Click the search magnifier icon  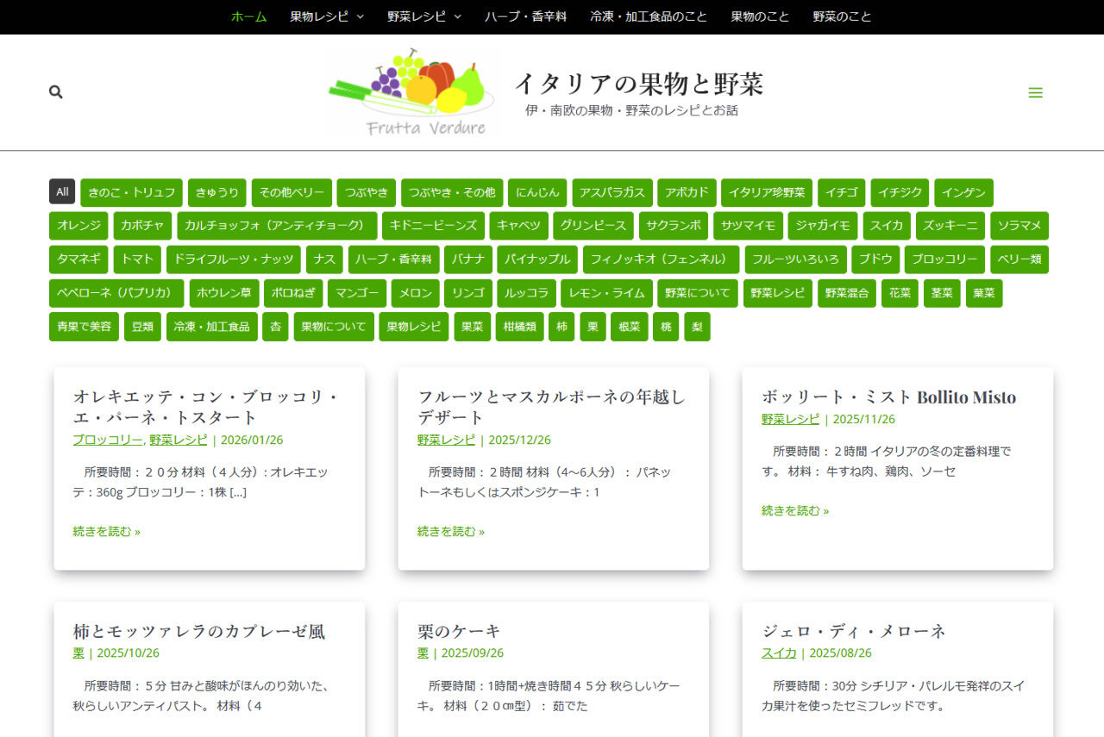56,92
